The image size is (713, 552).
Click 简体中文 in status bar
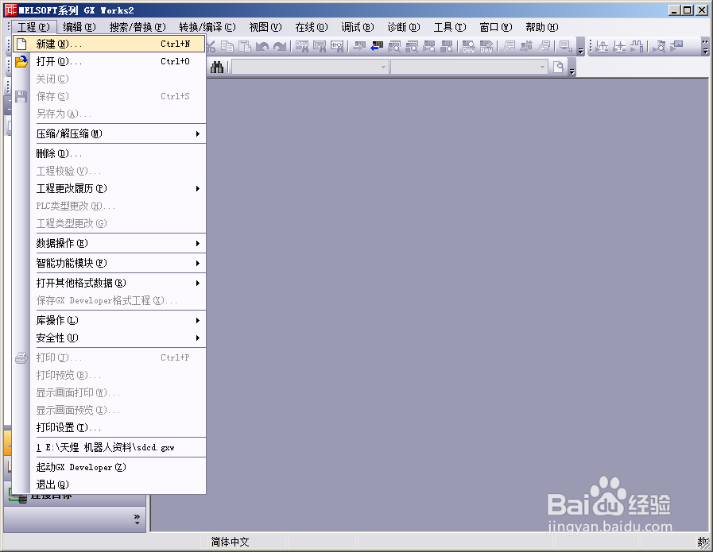pos(230,542)
